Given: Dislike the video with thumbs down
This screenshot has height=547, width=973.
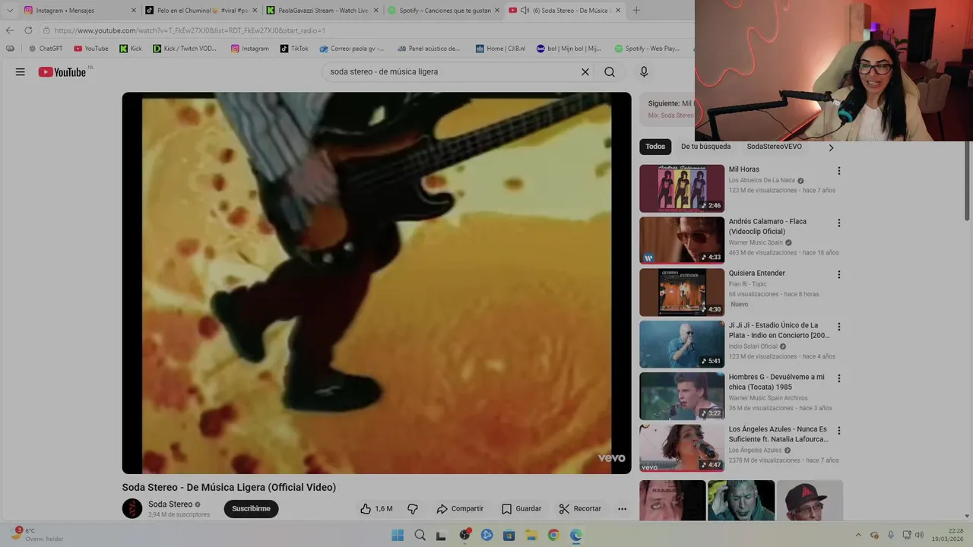Looking at the screenshot, I should pos(413,509).
